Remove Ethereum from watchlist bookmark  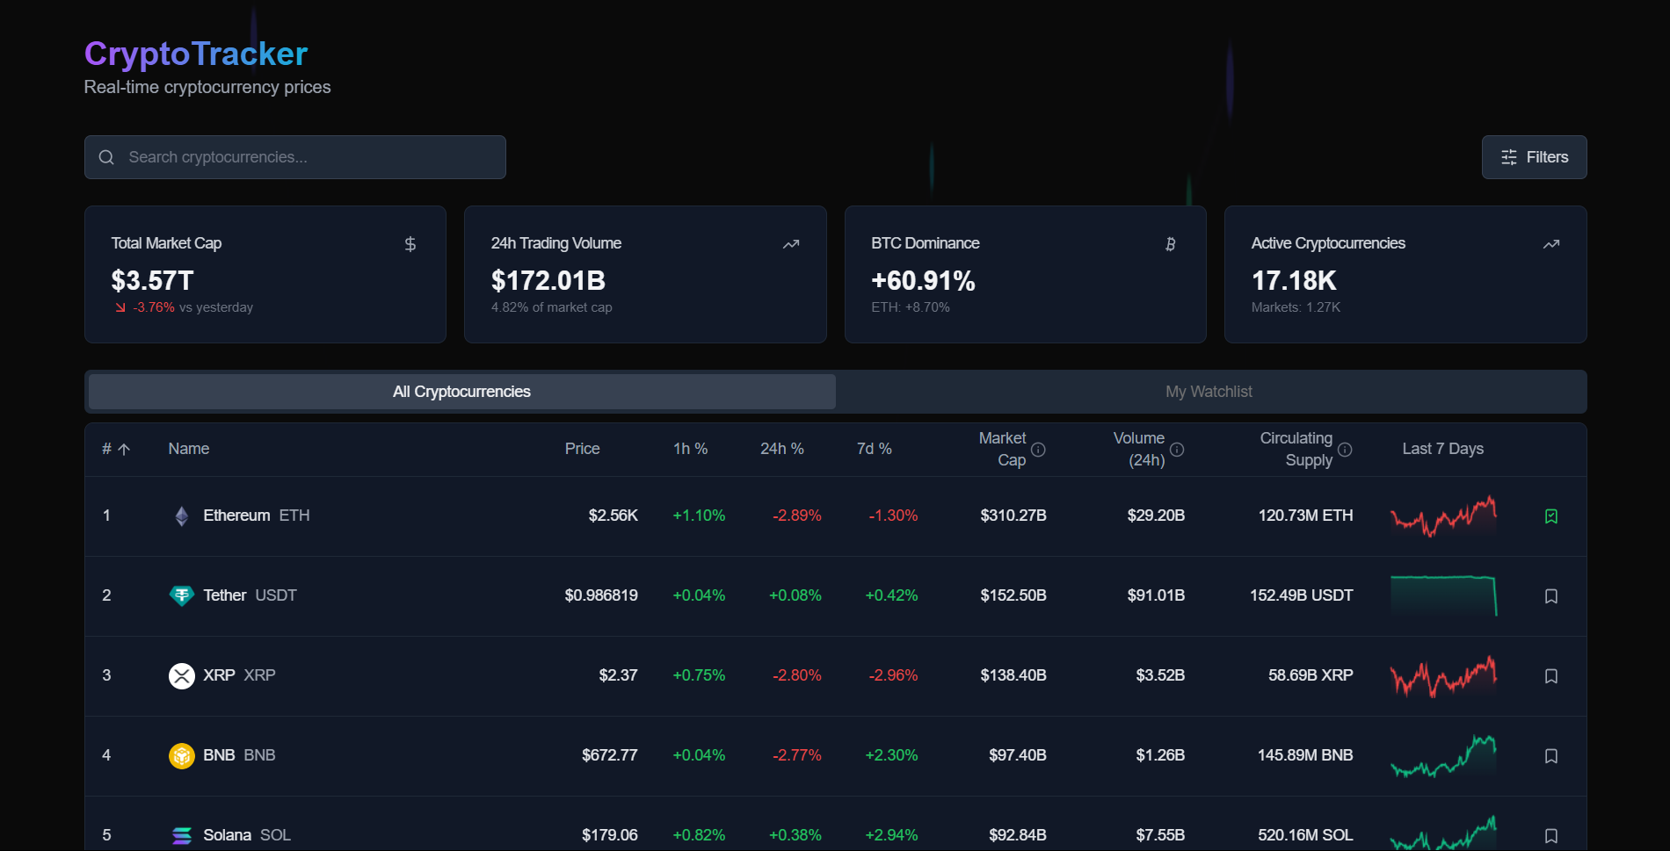[1551, 516]
